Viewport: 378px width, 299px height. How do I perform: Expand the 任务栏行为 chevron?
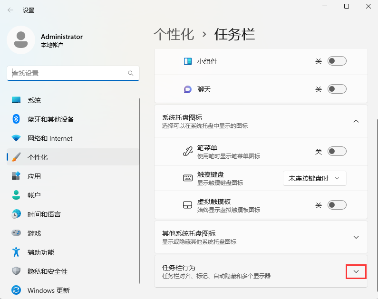pos(356,271)
